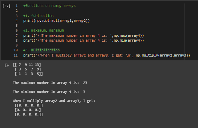Click the '#2. maximum, minimum' comment

click(x=43, y=31)
